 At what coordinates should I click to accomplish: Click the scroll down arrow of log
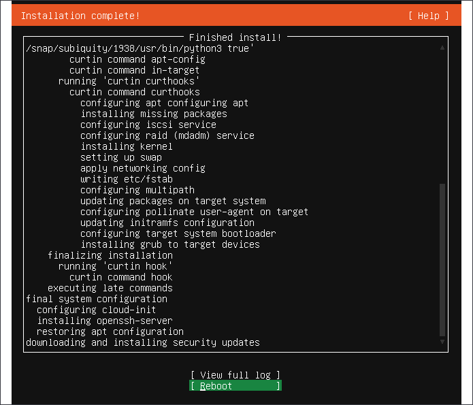tap(442, 342)
